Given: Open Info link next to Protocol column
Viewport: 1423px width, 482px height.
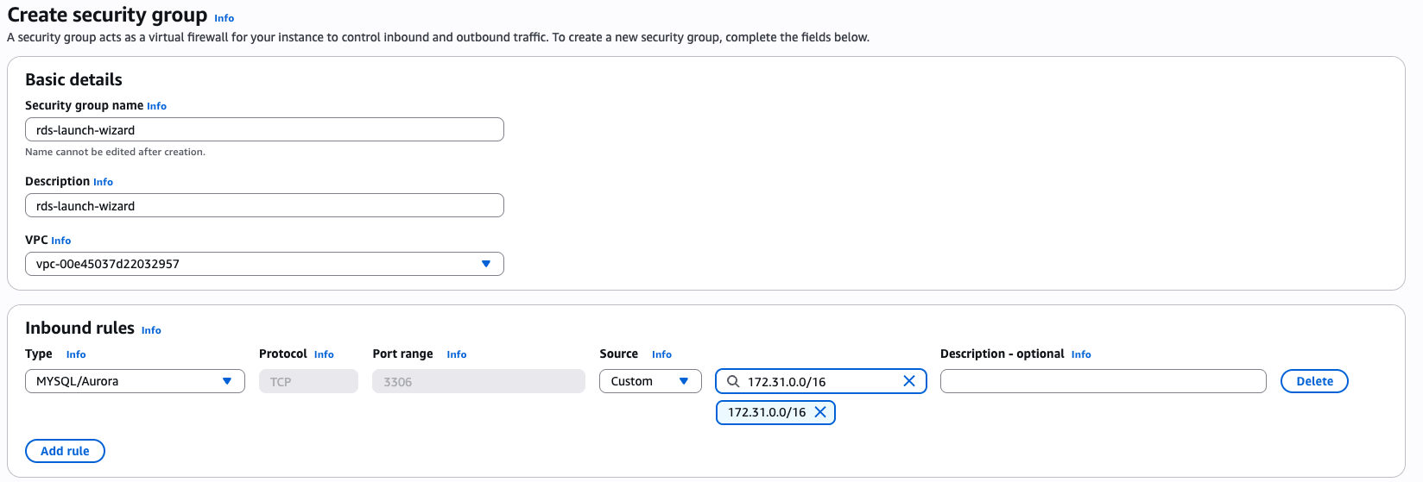Looking at the screenshot, I should click(324, 354).
